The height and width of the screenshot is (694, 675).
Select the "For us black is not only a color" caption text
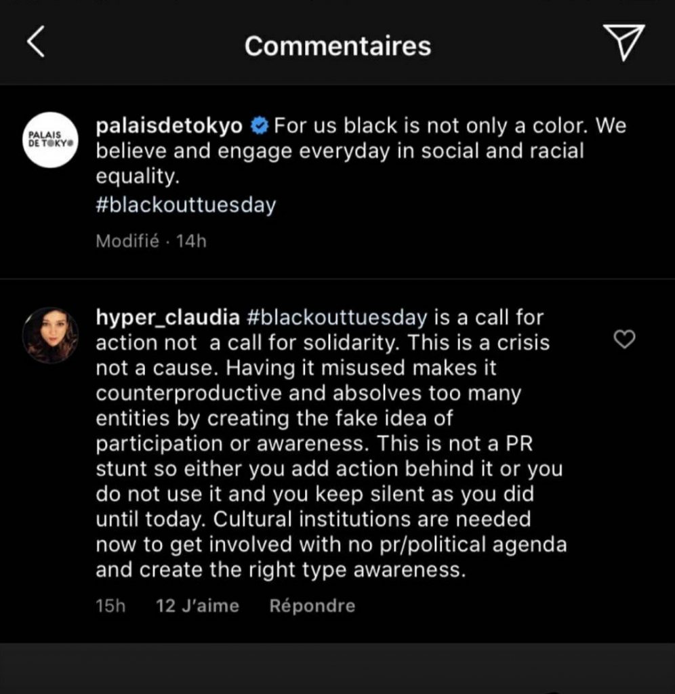450,126
